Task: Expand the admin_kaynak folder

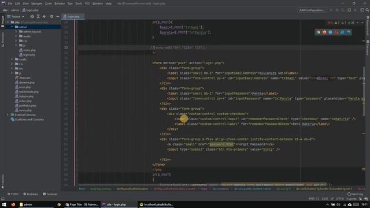Action: 16,32
